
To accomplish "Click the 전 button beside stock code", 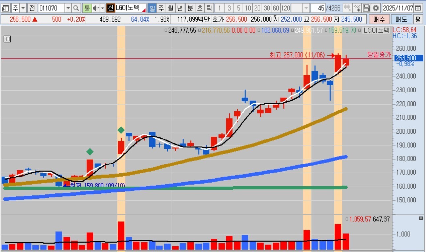I will pyautogui.click(x=32, y=8).
